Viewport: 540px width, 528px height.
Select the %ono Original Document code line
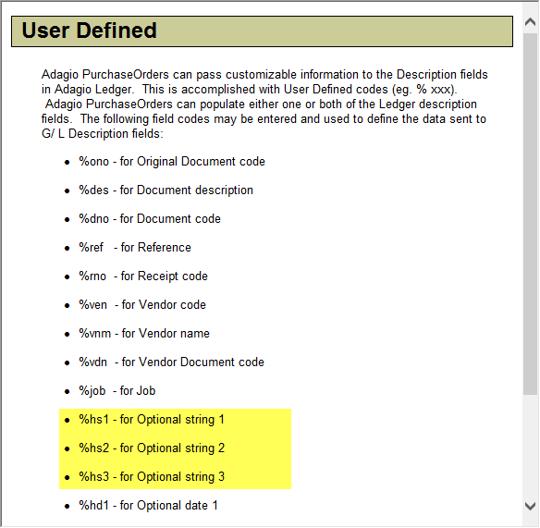pos(172,161)
